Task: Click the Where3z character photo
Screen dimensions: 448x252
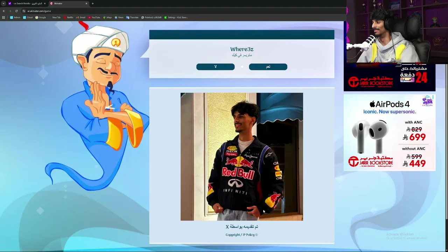Action: click(x=241, y=156)
